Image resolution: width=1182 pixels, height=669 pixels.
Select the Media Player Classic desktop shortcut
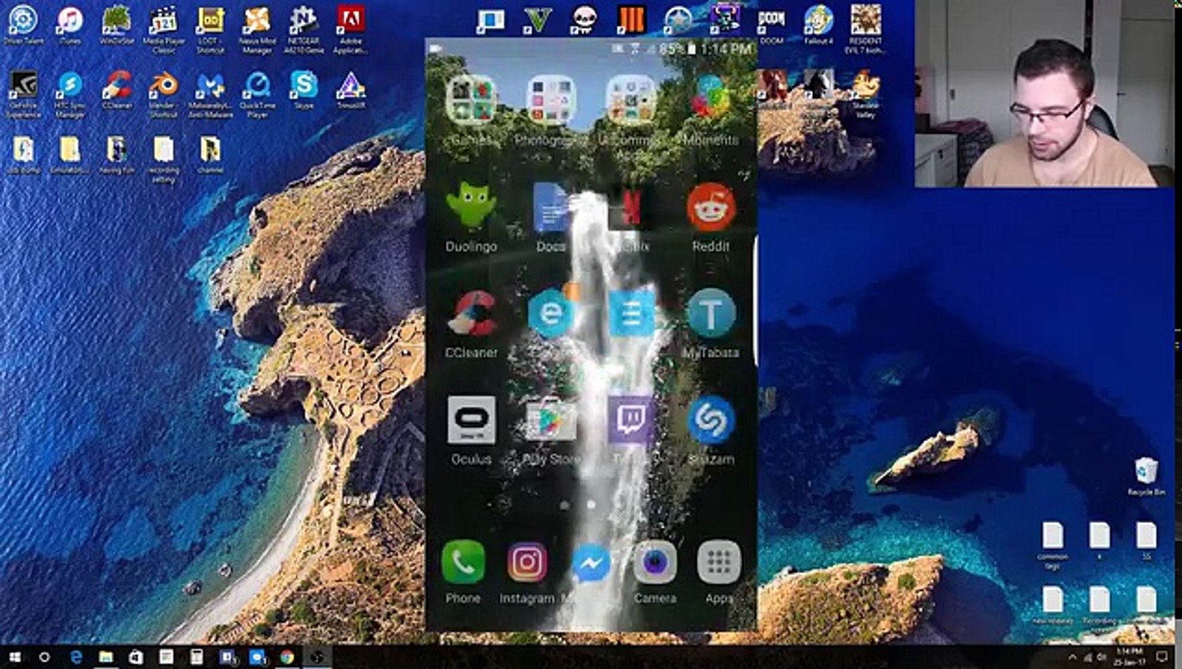(164, 28)
